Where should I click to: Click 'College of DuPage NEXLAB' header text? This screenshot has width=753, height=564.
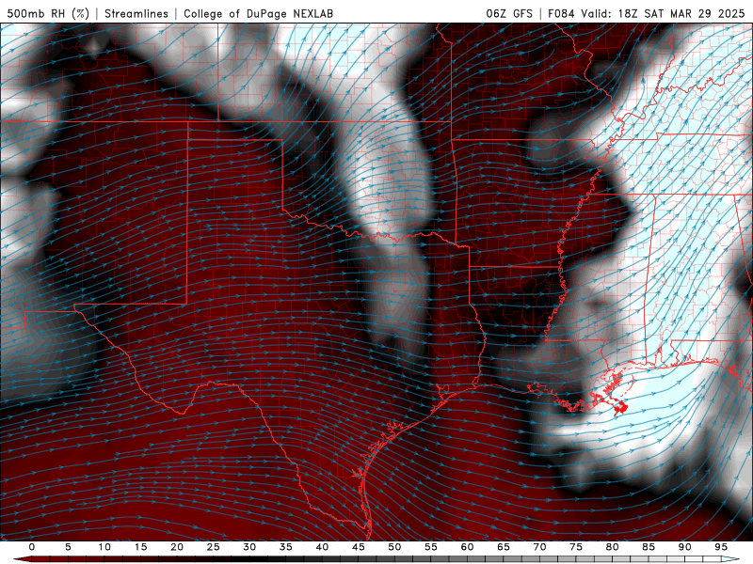coord(258,13)
